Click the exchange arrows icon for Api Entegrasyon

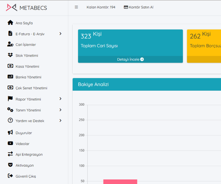tap(10, 154)
